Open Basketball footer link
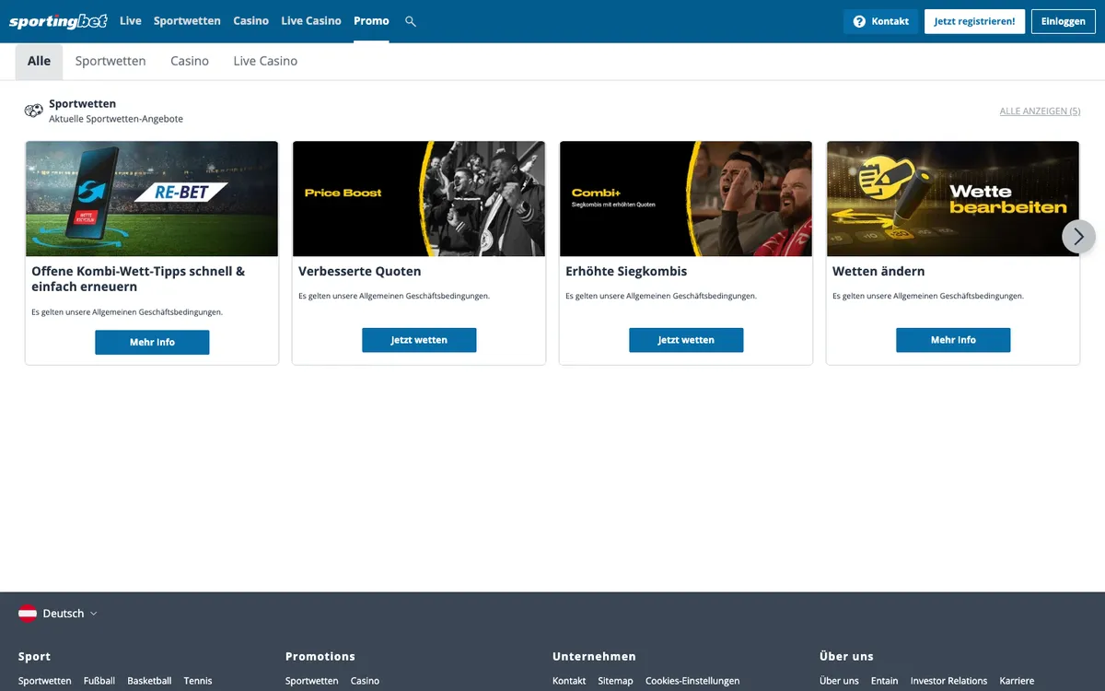The width and height of the screenshot is (1105, 691). coord(149,681)
